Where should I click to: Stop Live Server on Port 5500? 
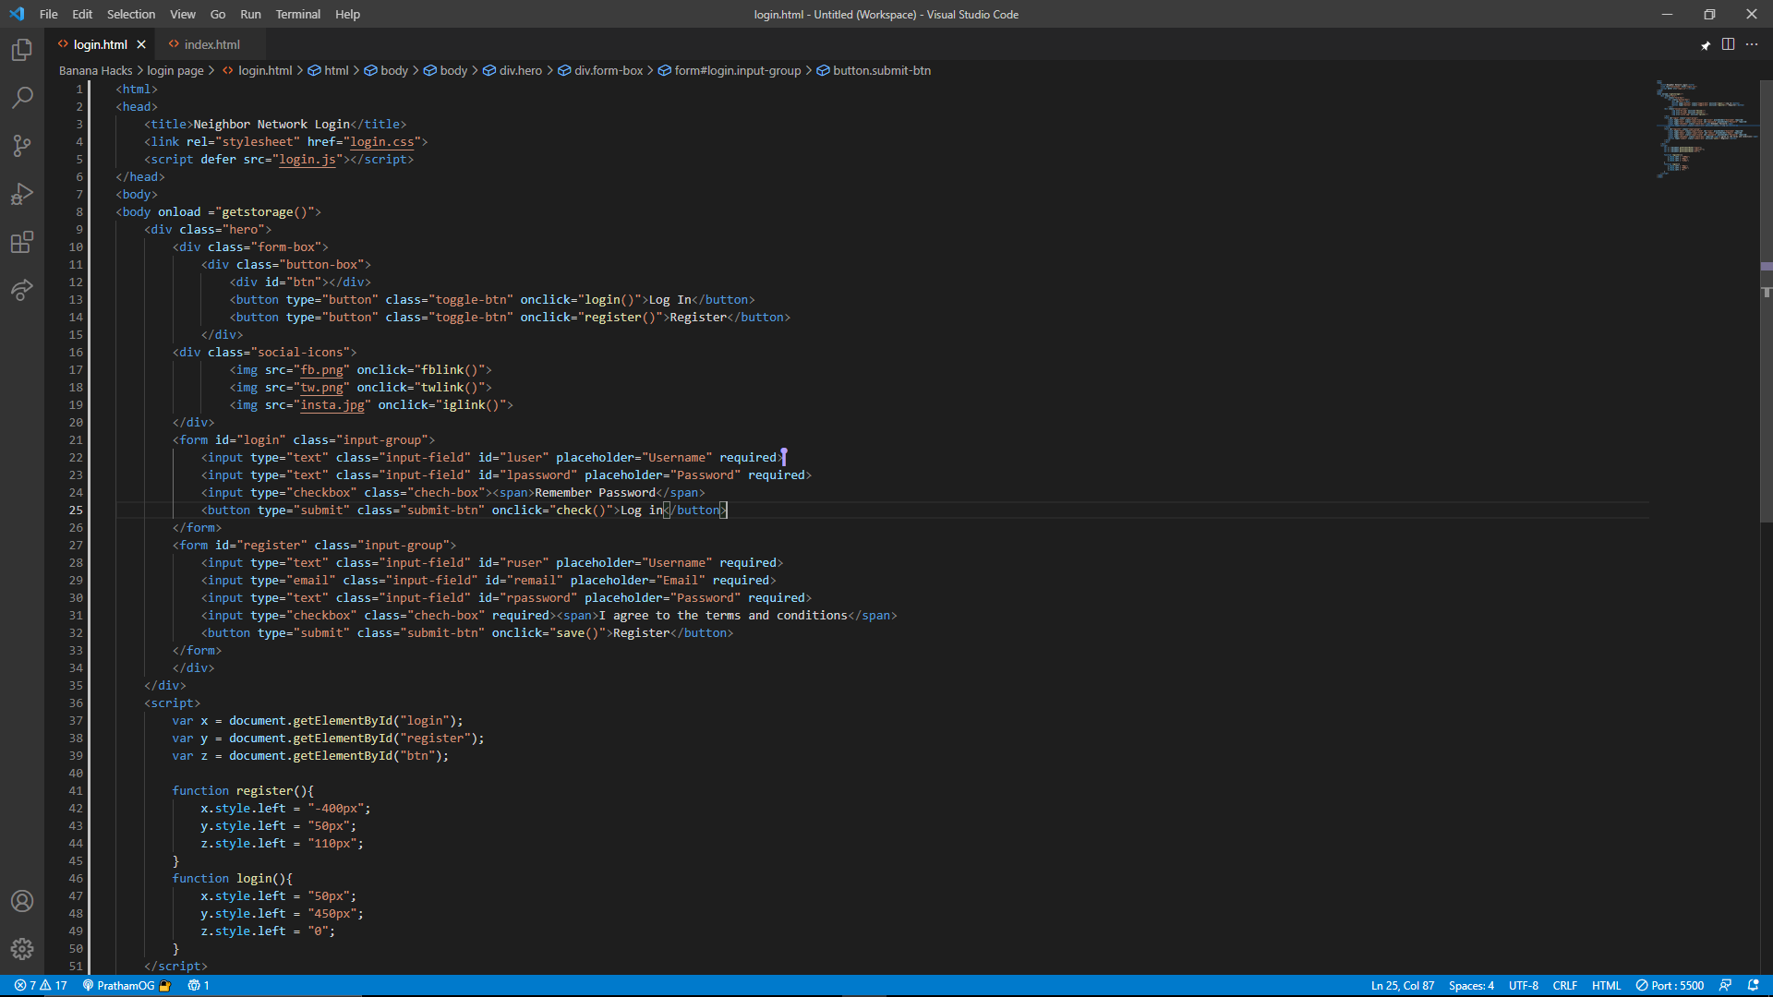(x=1670, y=985)
